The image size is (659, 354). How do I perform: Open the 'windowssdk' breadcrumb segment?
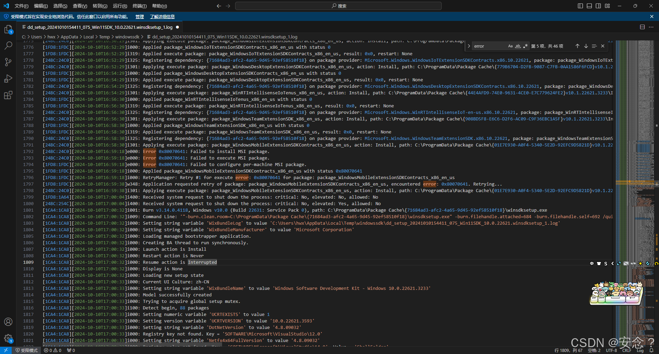coord(127,37)
